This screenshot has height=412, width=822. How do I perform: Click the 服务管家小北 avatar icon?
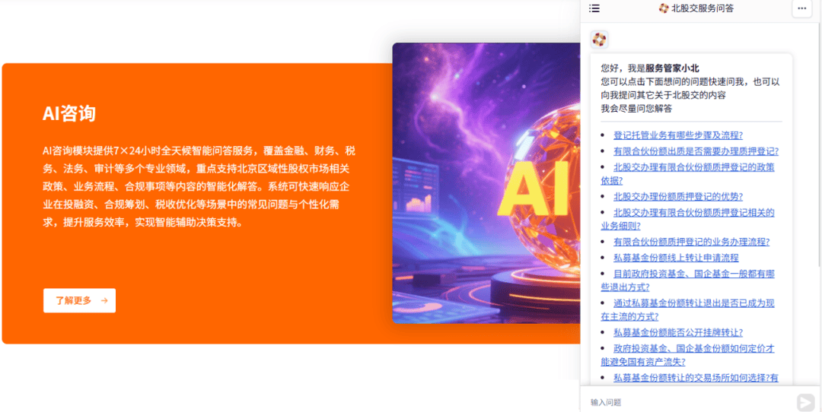tap(599, 40)
